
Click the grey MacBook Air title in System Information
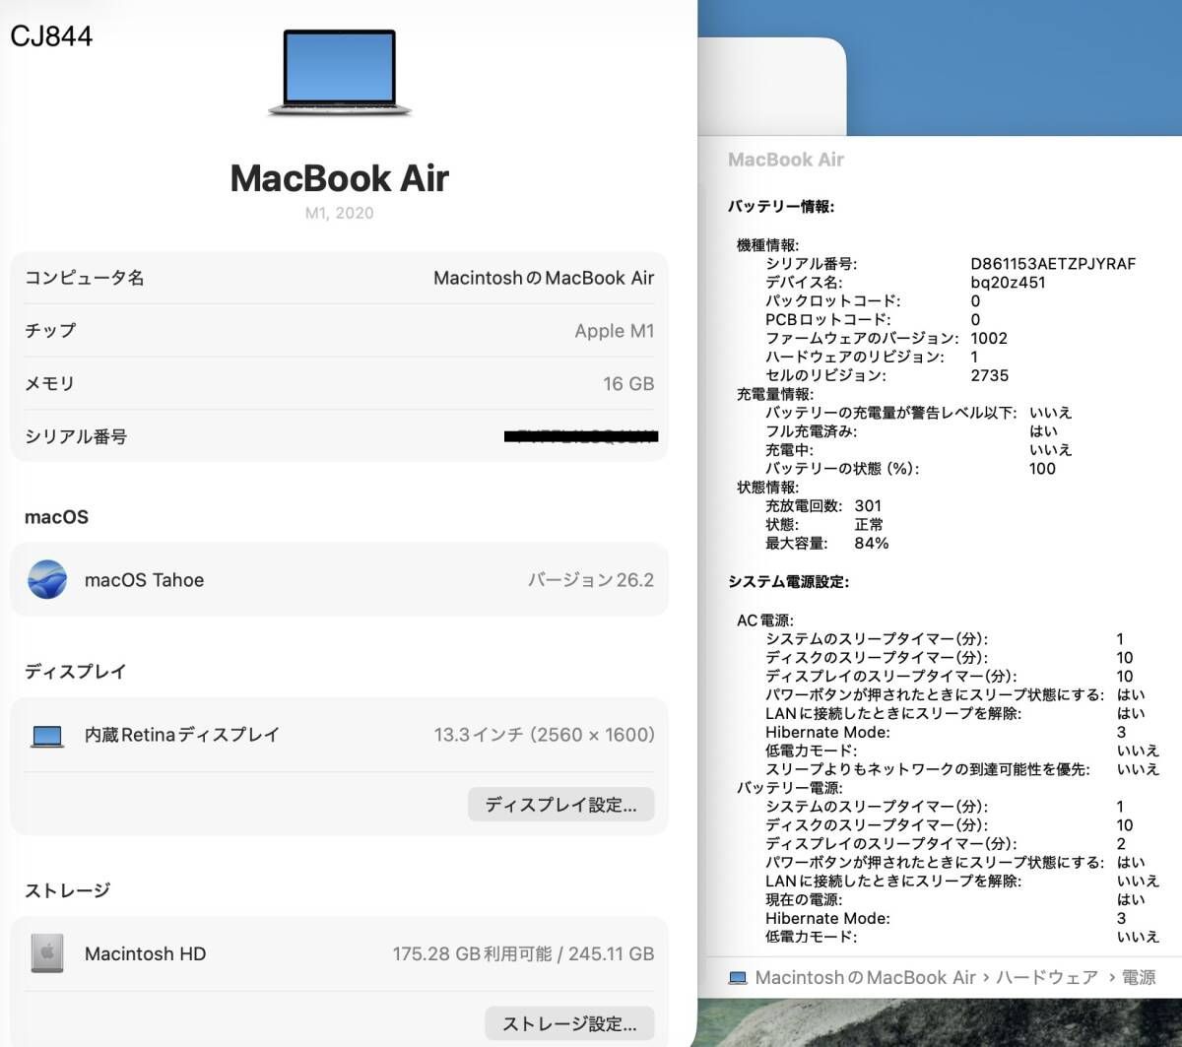786,160
